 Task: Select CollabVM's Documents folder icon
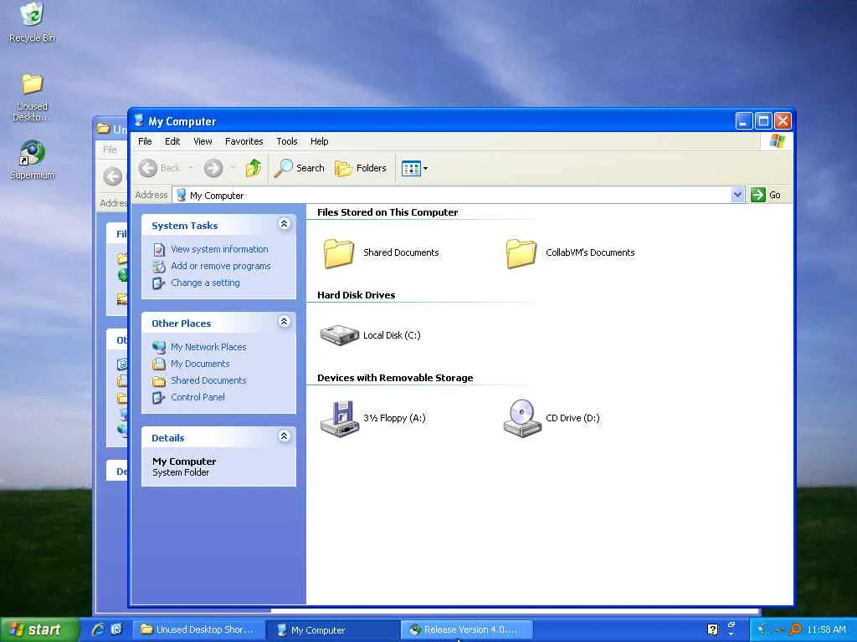click(x=521, y=252)
